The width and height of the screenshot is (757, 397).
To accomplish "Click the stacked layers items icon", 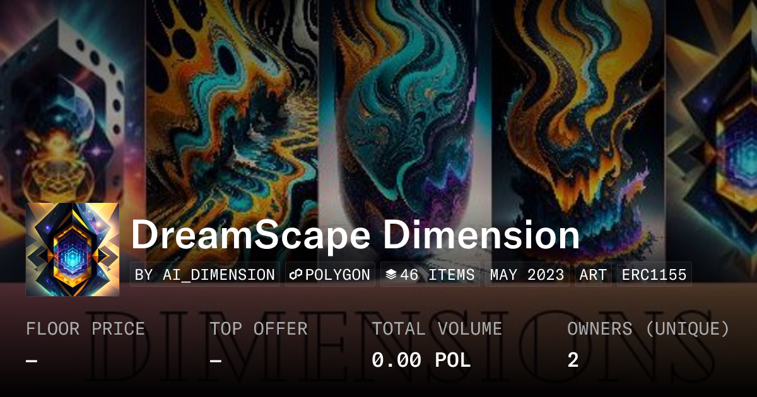I will (391, 275).
